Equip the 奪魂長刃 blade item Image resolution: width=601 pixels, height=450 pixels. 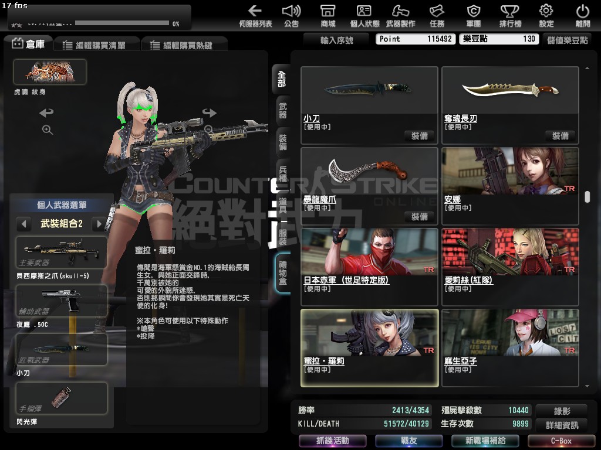pyautogui.click(x=560, y=136)
